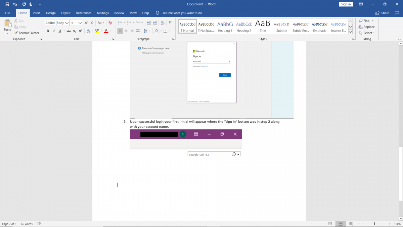The width and height of the screenshot is (403, 227).
Task: Apply text highlight color
Action: (97, 31)
